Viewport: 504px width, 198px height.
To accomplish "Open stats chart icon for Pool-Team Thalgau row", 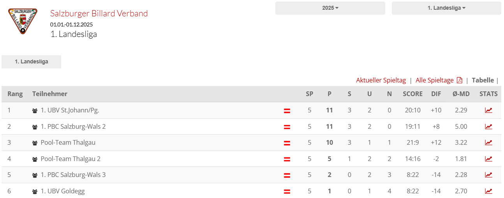I will [x=488, y=142].
